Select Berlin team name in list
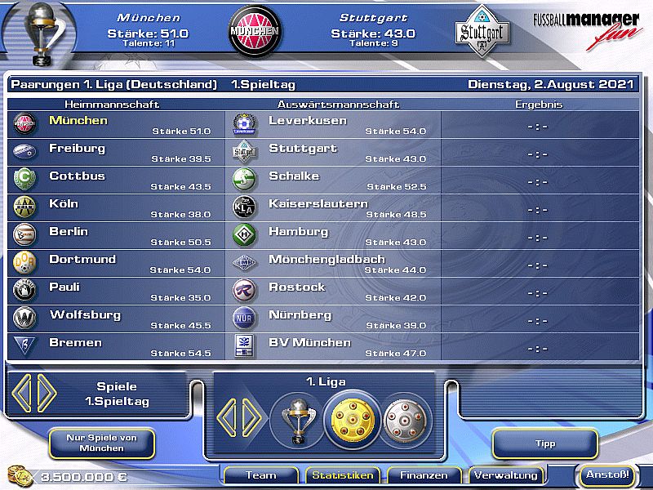 pyautogui.click(x=69, y=231)
